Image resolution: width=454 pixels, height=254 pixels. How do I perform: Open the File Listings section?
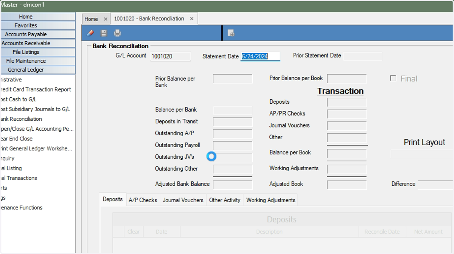coord(38,52)
